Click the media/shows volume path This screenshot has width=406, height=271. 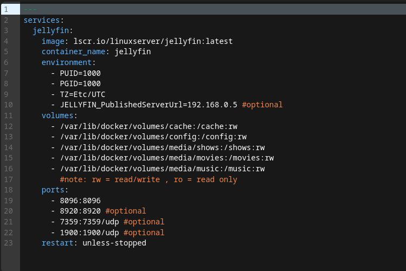(162, 147)
